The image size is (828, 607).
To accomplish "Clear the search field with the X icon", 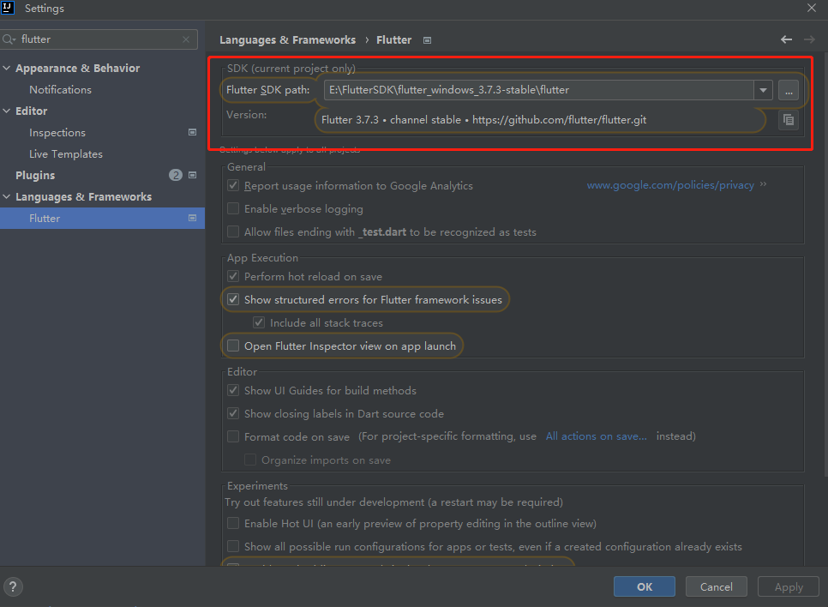I will point(186,39).
